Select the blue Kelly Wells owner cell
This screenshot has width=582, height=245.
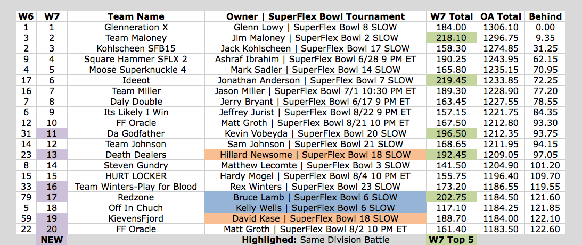click(316, 208)
